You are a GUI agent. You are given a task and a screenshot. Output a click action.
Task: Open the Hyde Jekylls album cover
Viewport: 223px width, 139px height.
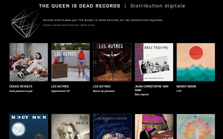coord(71,126)
